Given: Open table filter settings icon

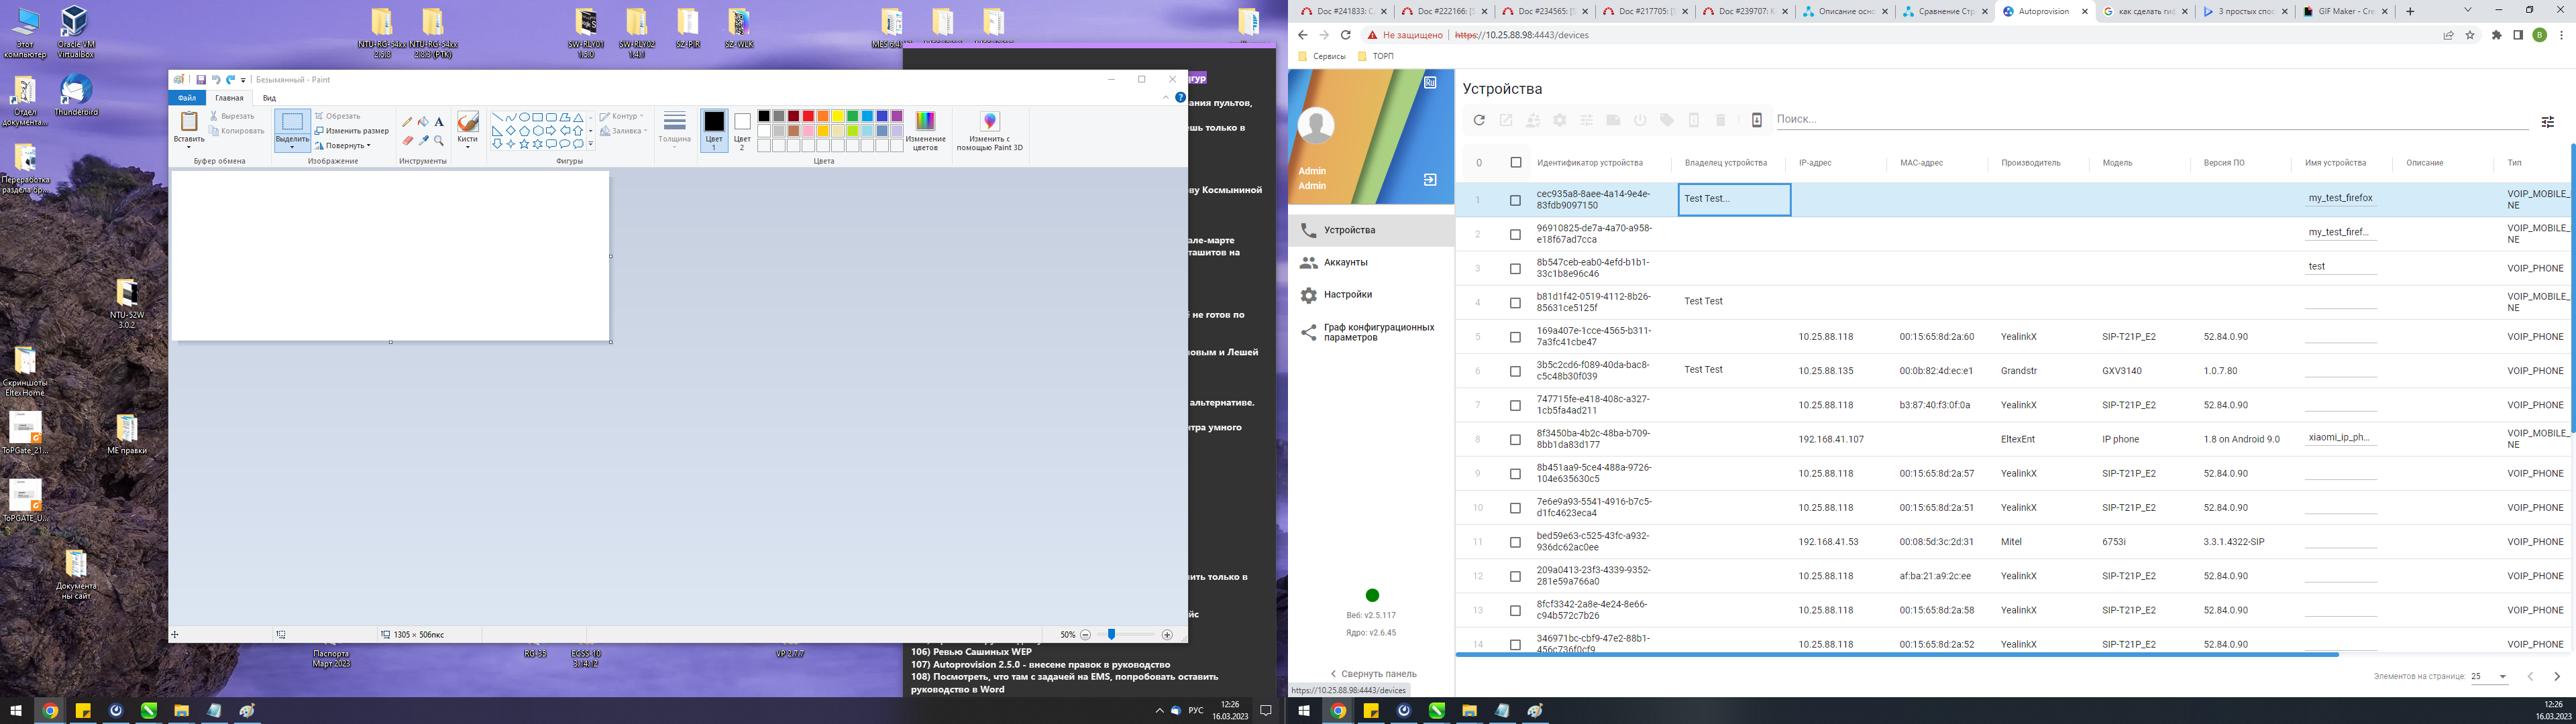Looking at the screenshot, I should pos(2547,122).
